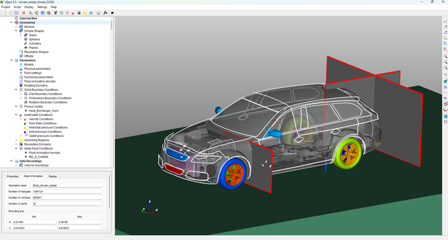This screenshot has width=448, height=240.
Task: Select the Properties tab
Action: pos(12,176)
